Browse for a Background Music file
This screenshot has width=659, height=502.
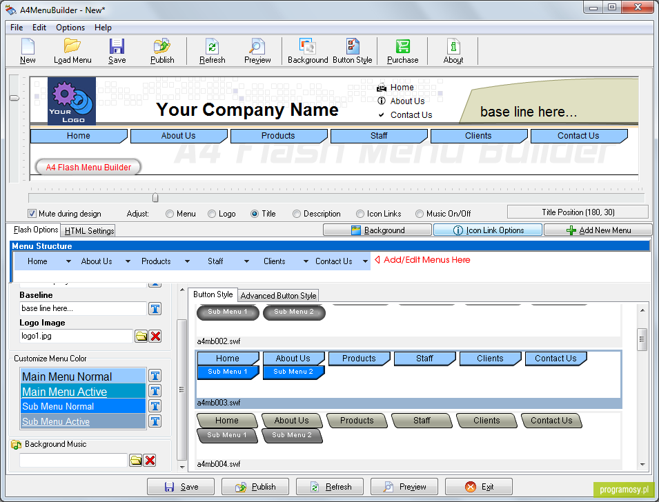point(136,461)
